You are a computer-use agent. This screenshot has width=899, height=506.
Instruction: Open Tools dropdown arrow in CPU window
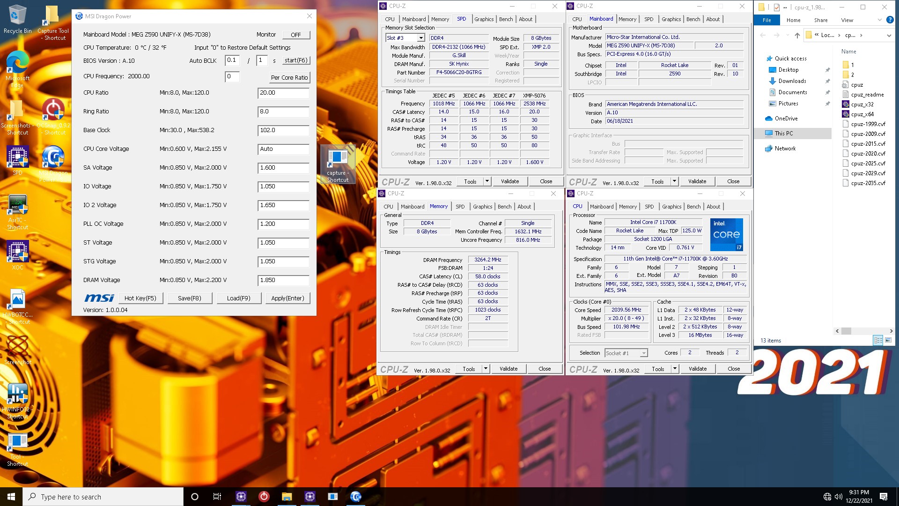coord(675,369)
